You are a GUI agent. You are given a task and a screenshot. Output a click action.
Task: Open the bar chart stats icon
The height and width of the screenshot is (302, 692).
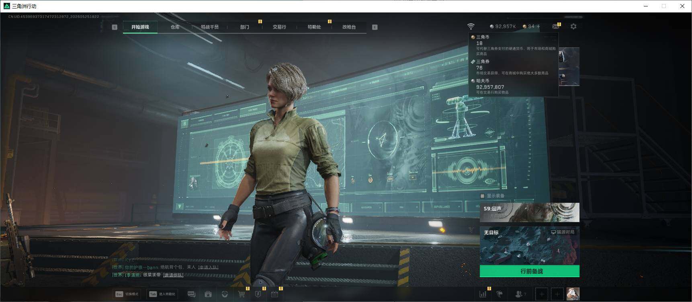click(483, 294)
